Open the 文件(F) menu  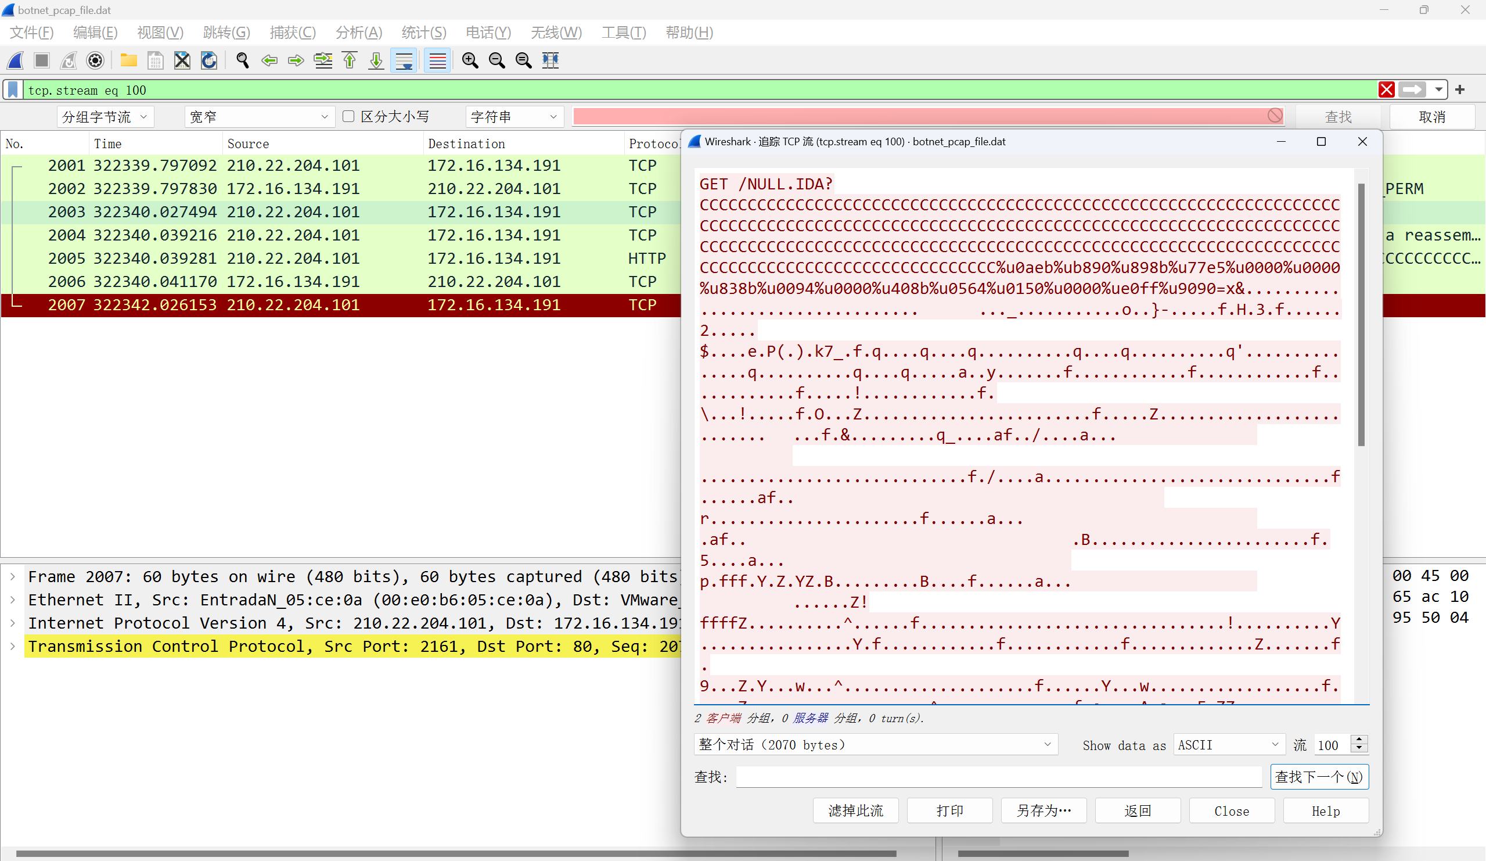tap(32, 33)
